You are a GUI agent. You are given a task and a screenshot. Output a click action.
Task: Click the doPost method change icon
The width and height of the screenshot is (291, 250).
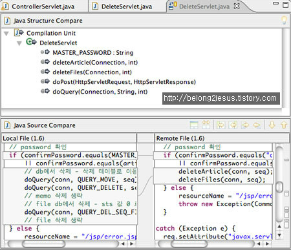(45, 81)
